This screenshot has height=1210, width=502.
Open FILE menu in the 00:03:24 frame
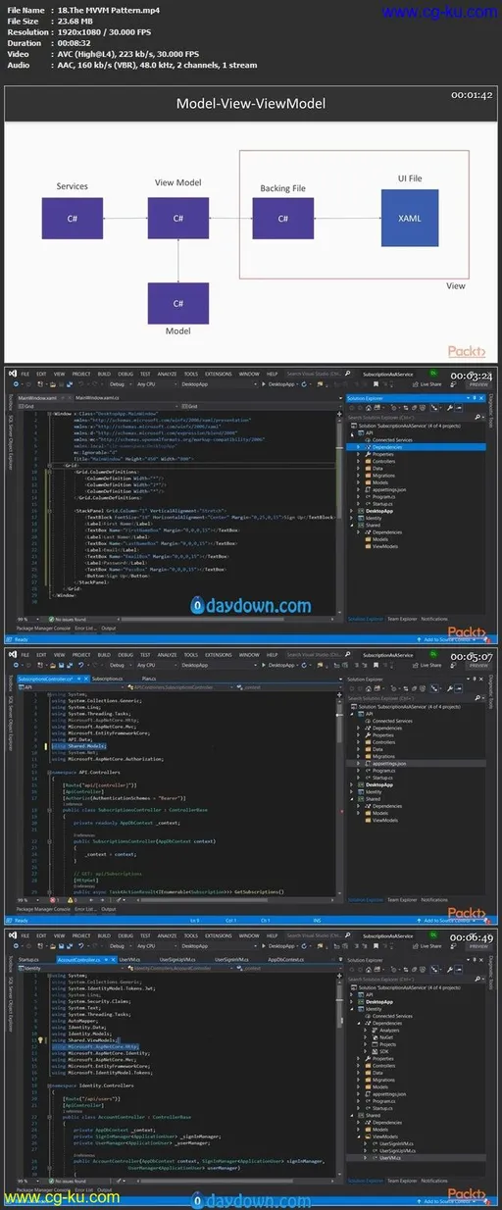[x=24, y=374]
